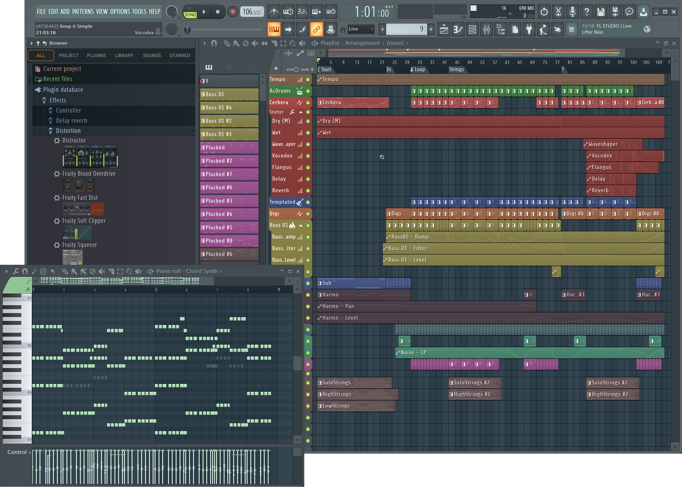Mute the AcDrums track with its green light

coord(308,91)
